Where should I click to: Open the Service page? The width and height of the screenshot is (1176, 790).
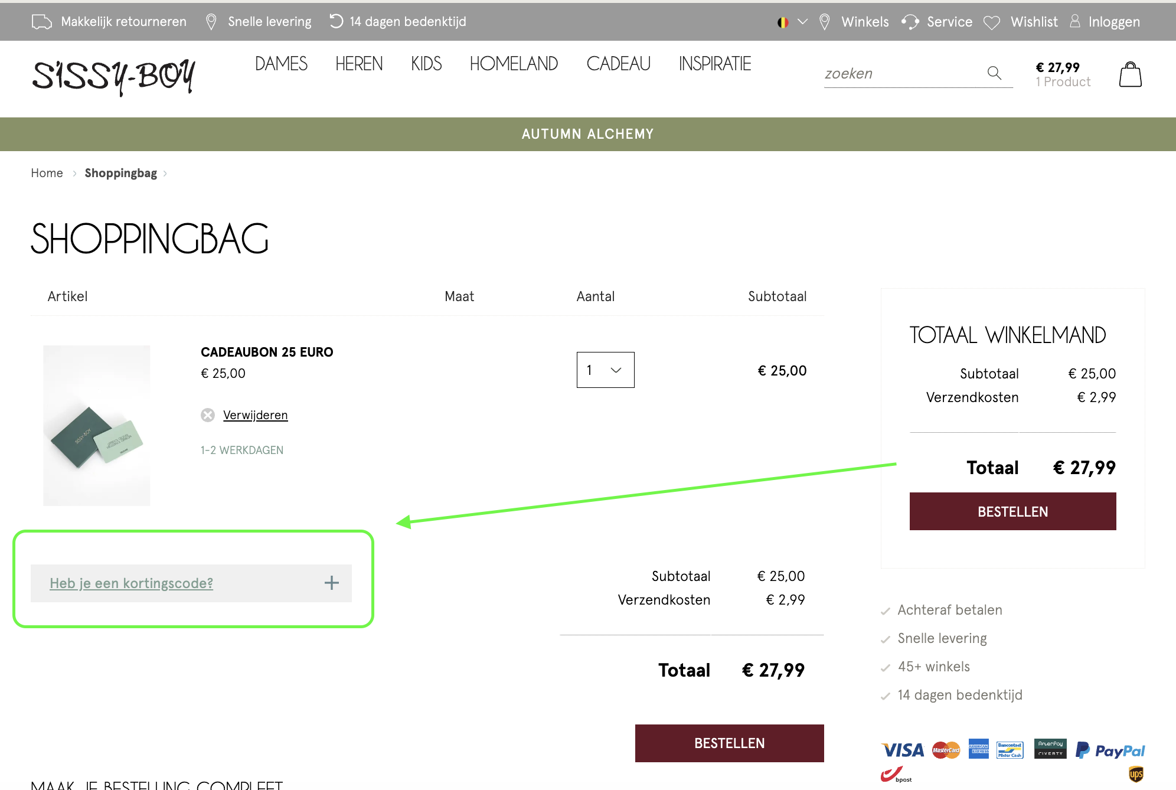pyautogui.click(x=949, y=22)
